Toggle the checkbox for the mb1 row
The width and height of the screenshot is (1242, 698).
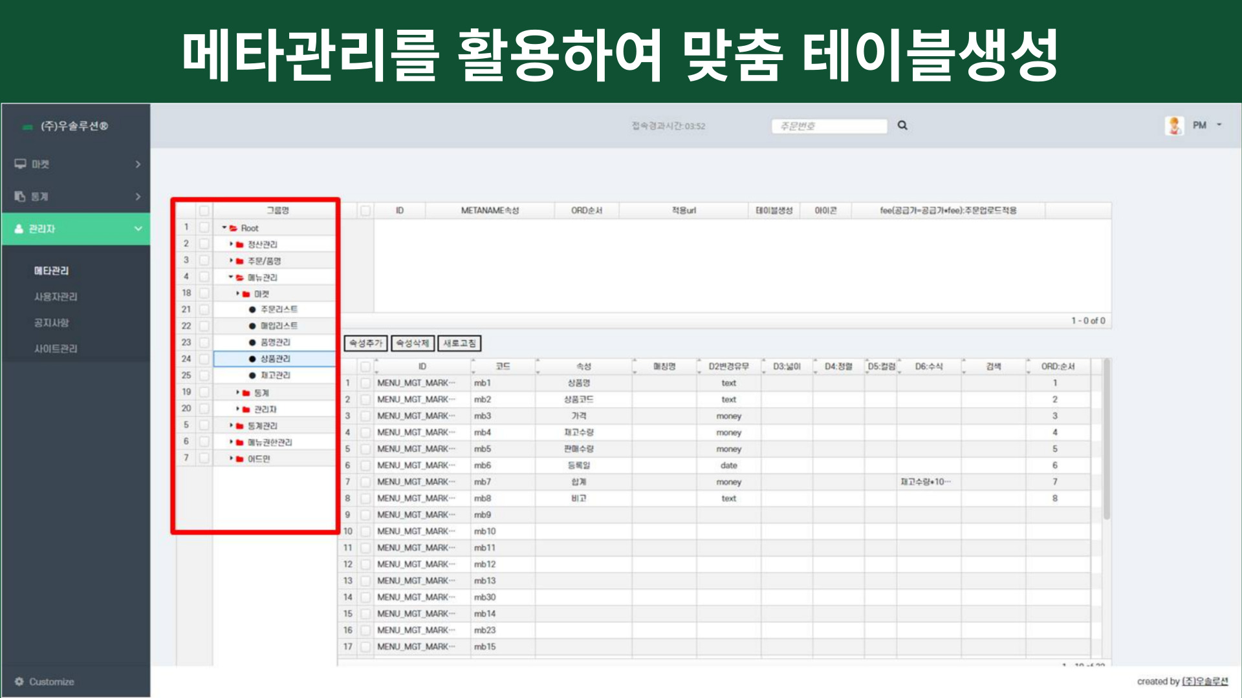[x=365, y=383]
